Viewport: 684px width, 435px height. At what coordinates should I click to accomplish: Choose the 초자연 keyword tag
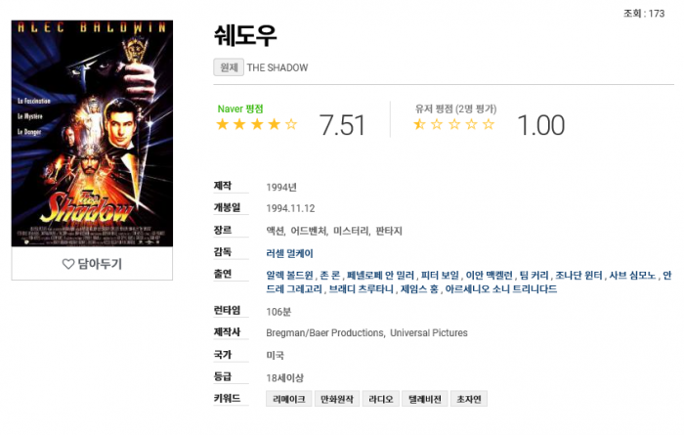point(470,400)
